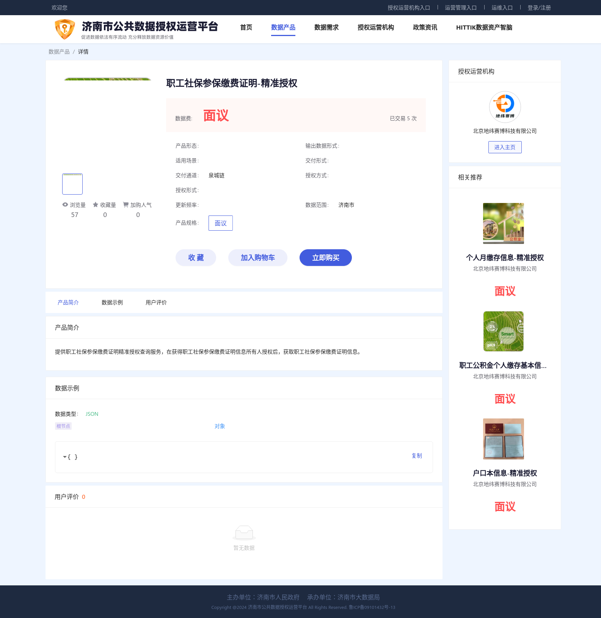Click the 鲁ICP备09101432号-13 footer text
The image size is (601, 618).
[372, 607]
